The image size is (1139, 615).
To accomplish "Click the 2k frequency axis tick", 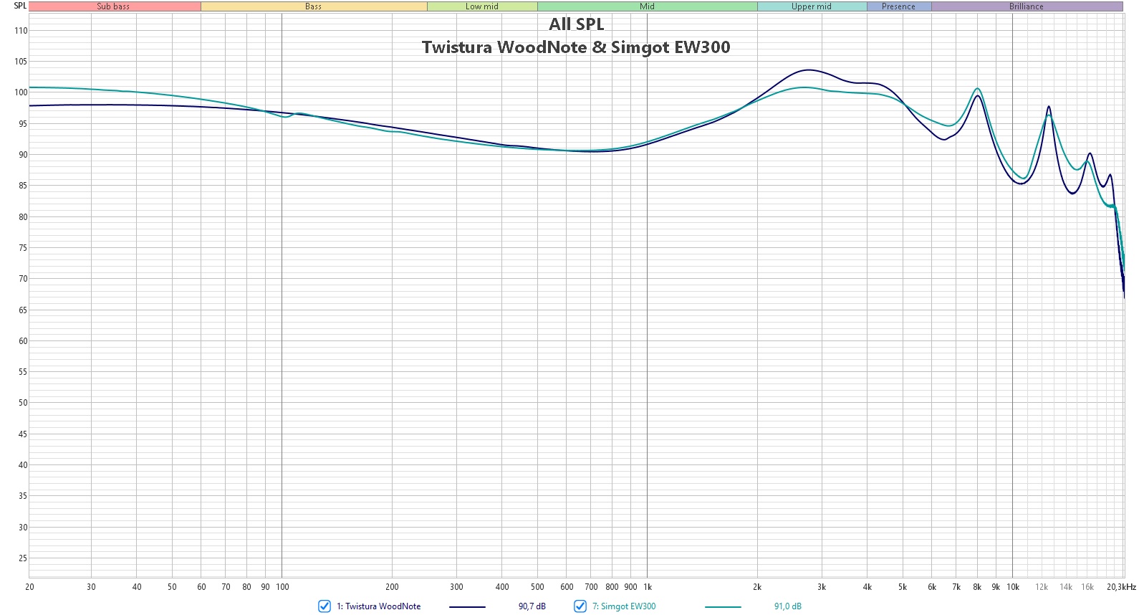I will coord(757,587).
